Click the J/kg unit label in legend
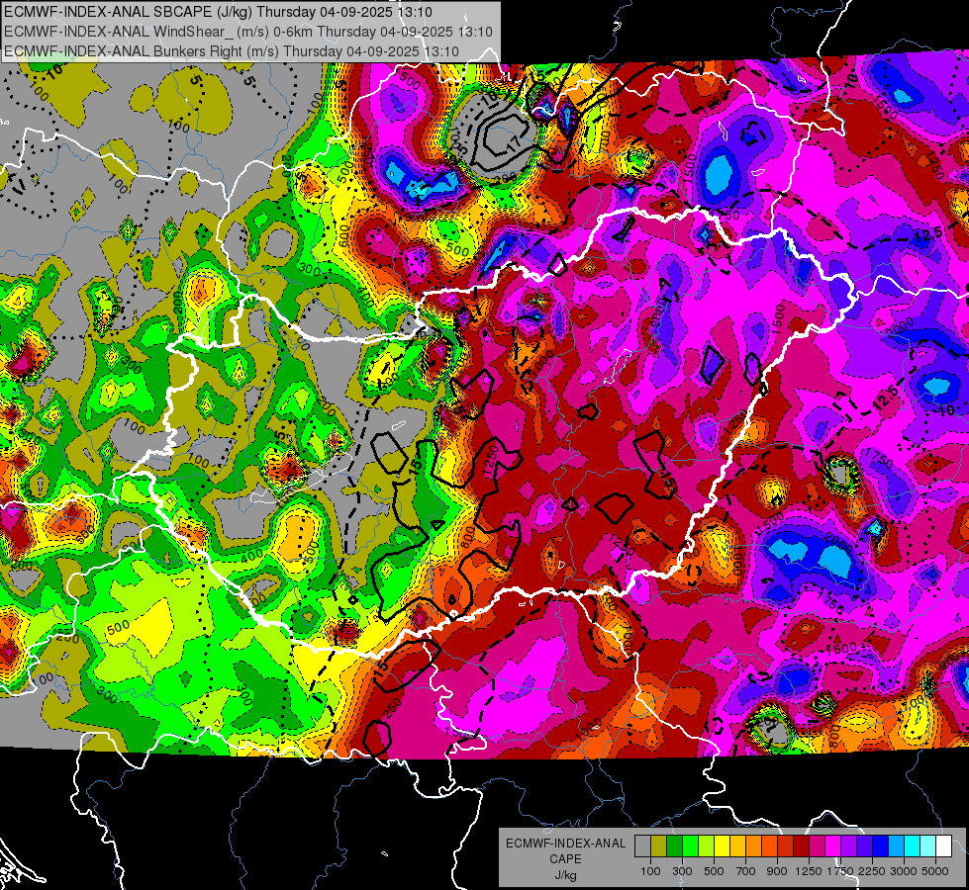Image resolution: width=969 pixels, height=890 pixels. (566, 875)
